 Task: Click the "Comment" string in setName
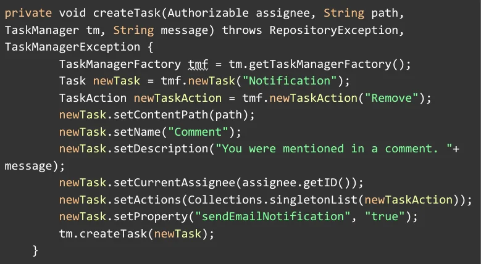[x=204, y=132]
